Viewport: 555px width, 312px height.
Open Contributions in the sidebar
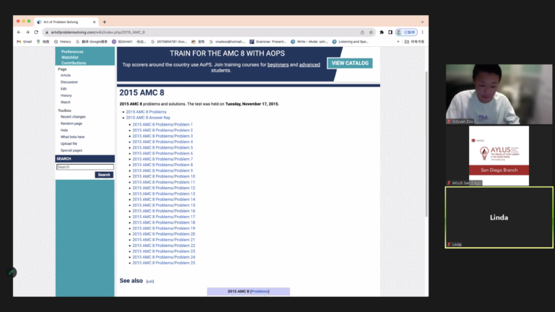(74, 63)
